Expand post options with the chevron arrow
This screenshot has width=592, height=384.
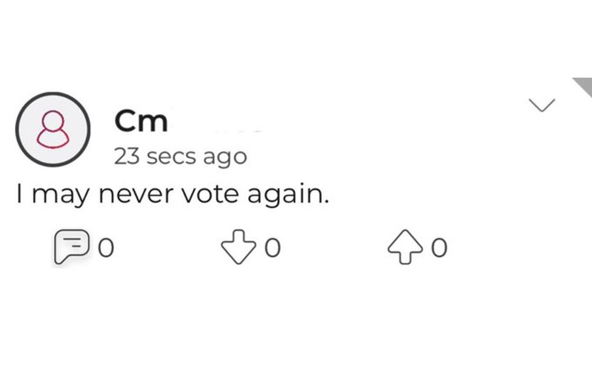[542, 105]
